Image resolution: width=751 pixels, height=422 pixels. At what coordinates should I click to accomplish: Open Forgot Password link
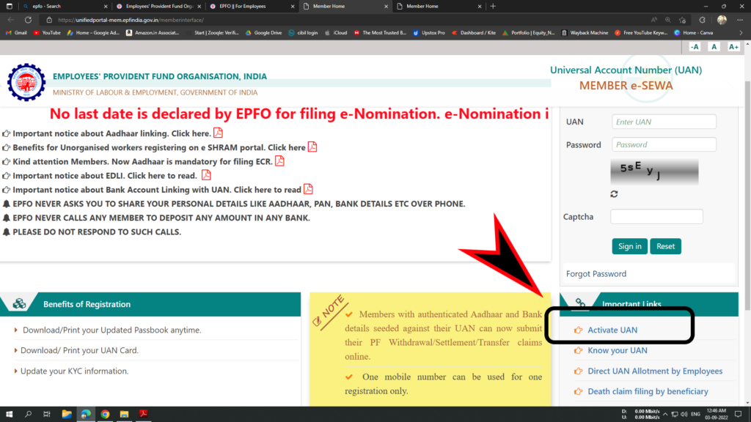[596, 274]
